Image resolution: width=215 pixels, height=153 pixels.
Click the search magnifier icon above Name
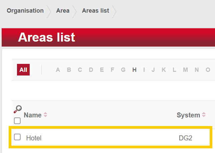(x=18, y=108)
